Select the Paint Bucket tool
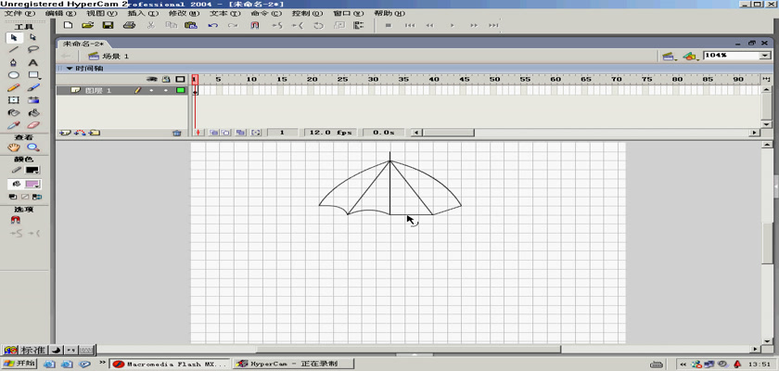 (x=32, y=113)
